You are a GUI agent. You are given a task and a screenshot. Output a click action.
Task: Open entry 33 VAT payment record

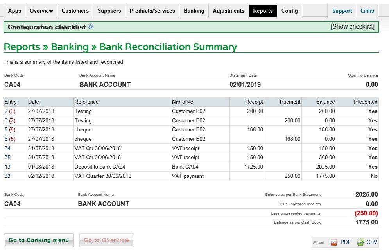(8, 176)
